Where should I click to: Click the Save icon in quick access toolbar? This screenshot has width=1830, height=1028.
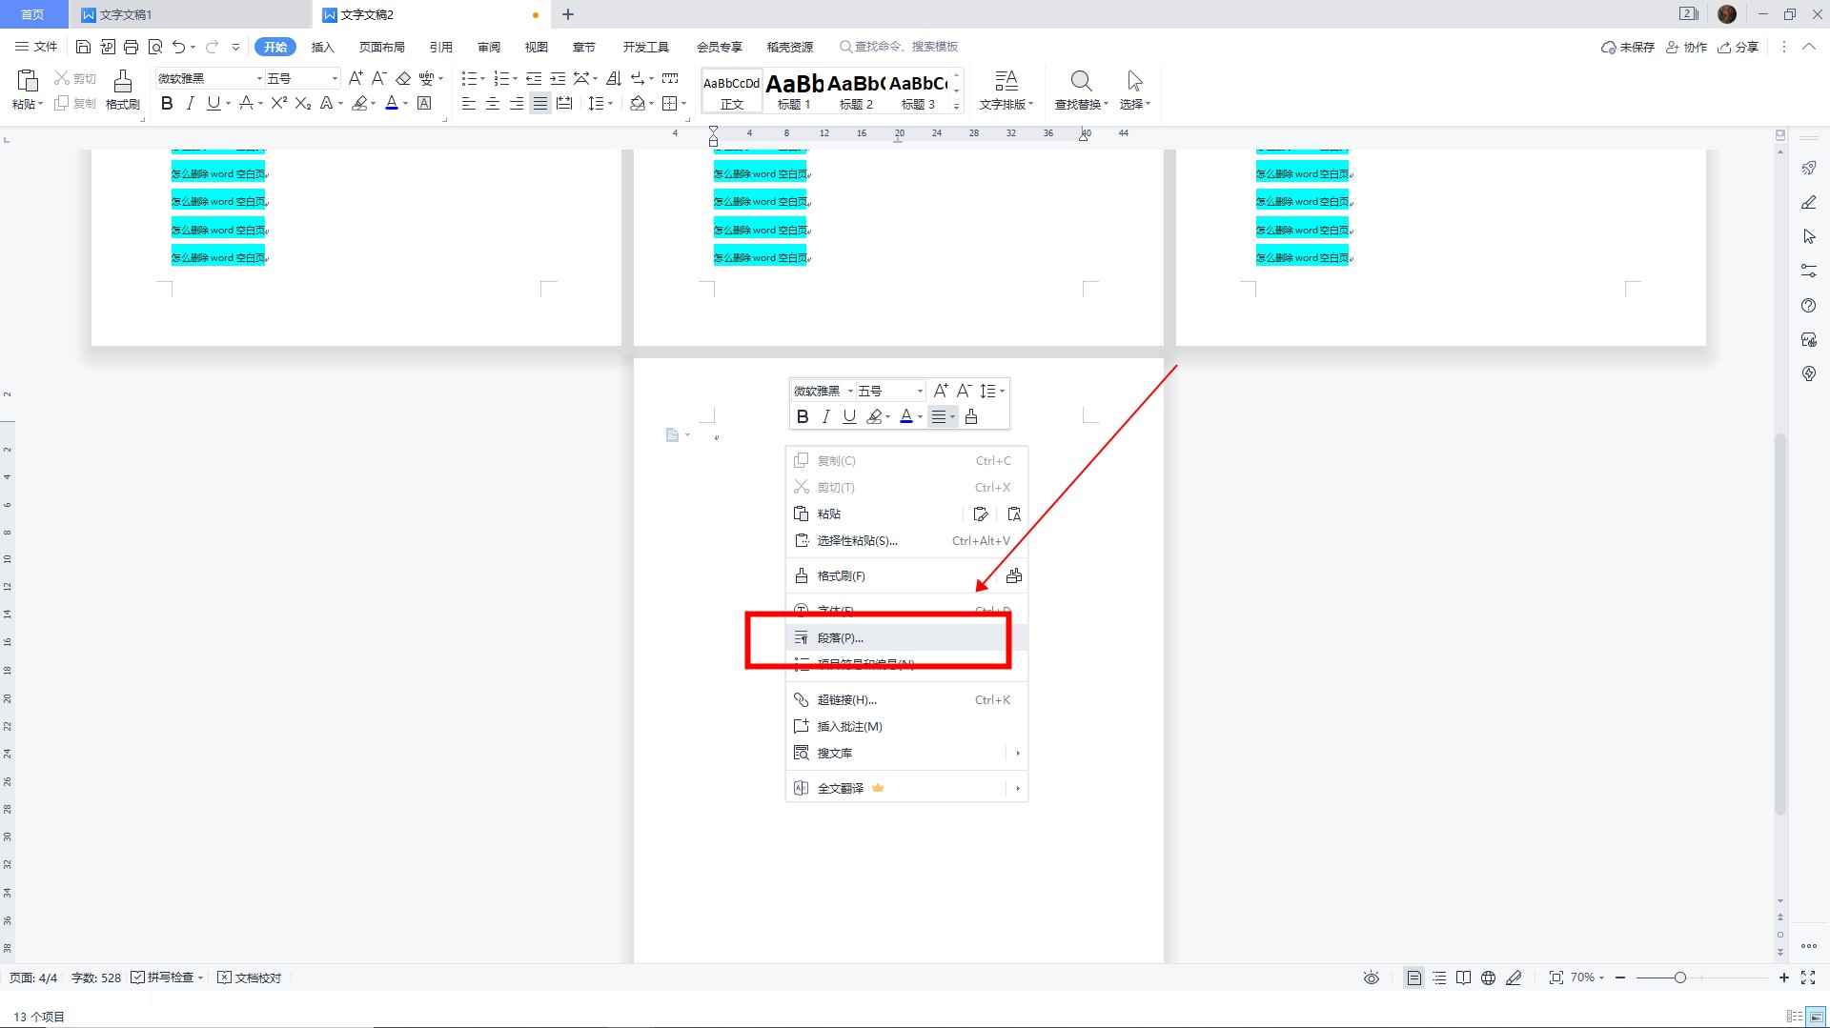tap(84, 46)
